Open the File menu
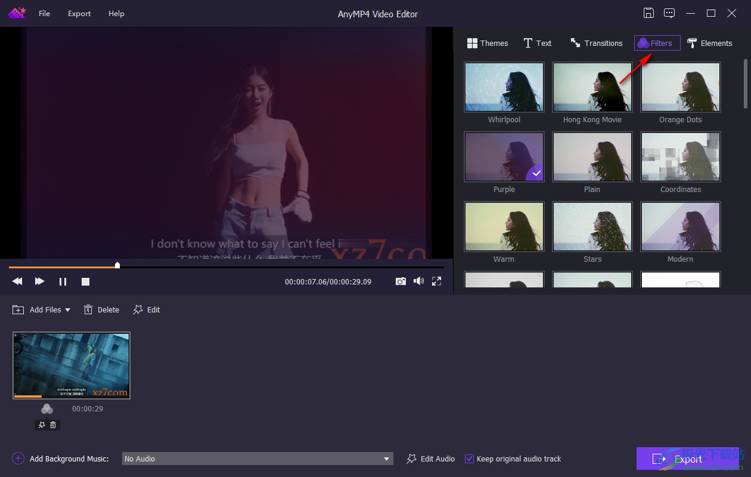751x477 pixels. click(x=45, y=13)
